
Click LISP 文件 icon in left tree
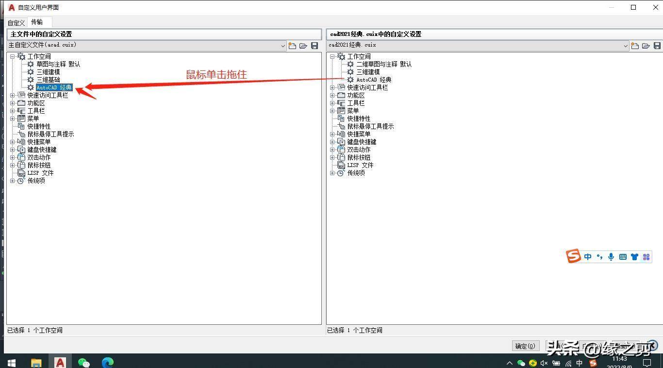coord(21,173)
